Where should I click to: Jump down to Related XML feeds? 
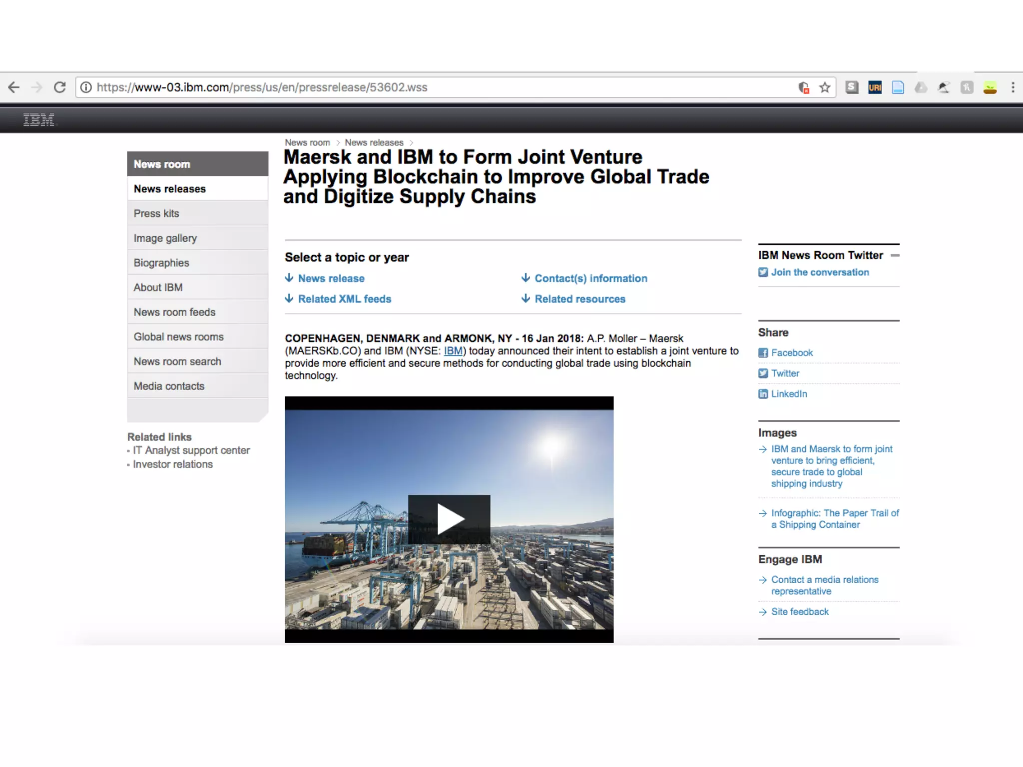344,299
